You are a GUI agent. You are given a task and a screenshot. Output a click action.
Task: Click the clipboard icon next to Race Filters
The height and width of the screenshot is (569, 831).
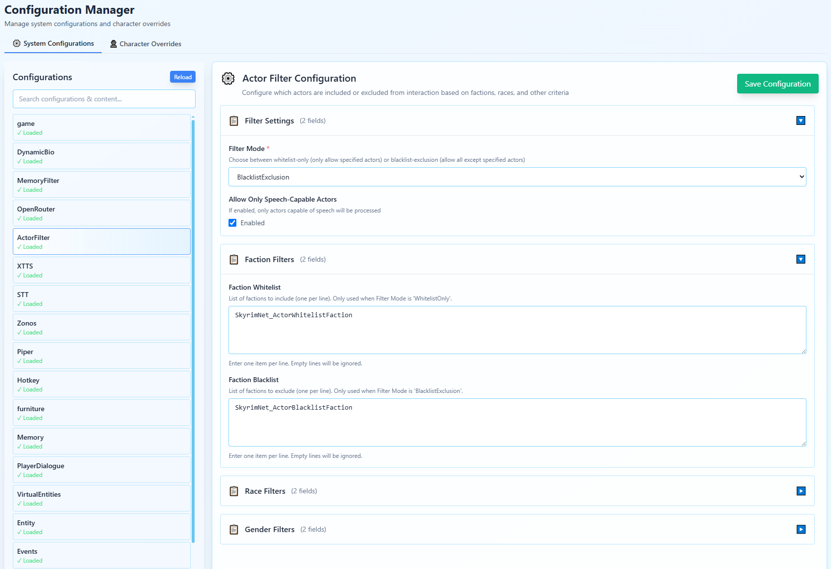[234, 491]
